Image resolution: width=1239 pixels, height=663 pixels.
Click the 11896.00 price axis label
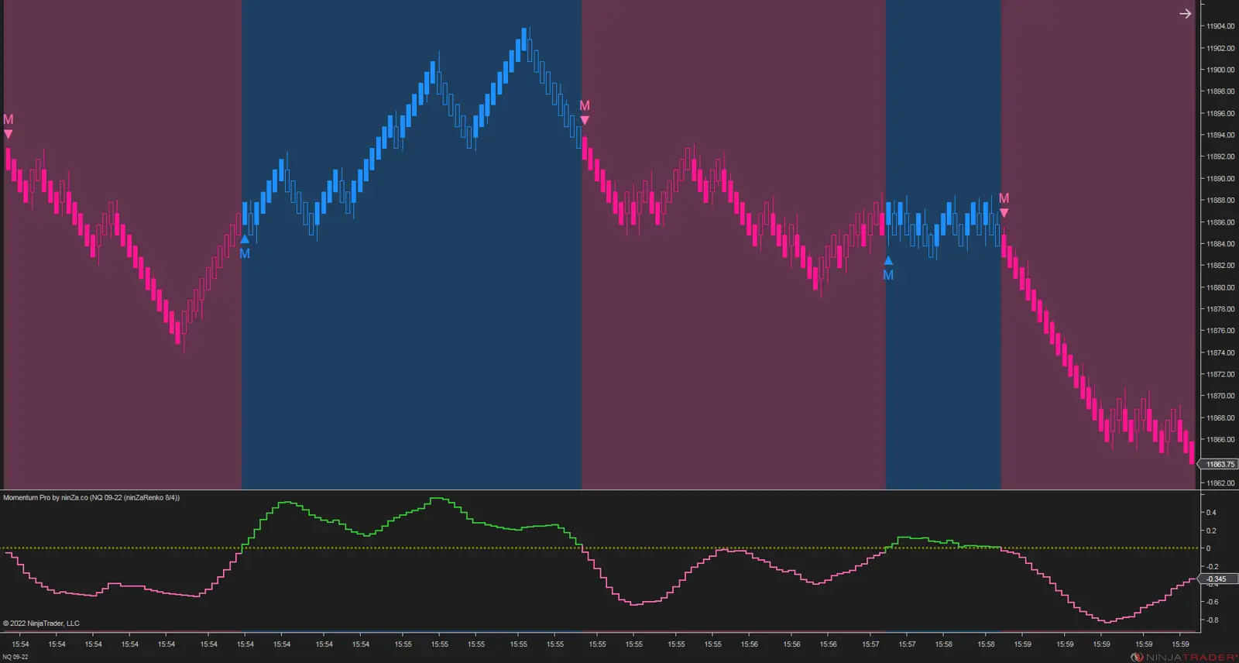(1220, 113)
